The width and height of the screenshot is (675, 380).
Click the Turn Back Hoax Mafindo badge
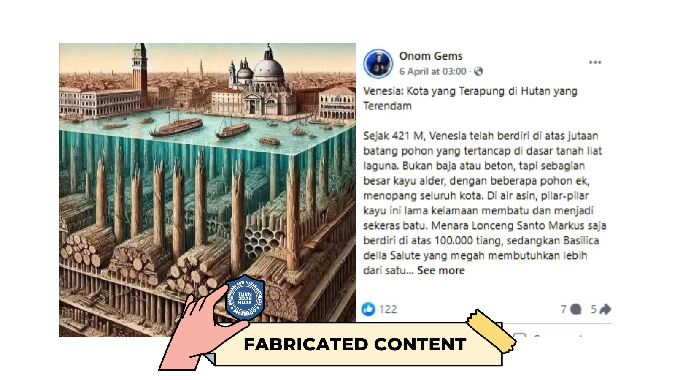pos(245,298)
